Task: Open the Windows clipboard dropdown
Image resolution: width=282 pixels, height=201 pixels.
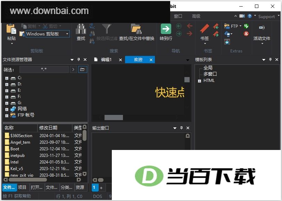Action: point(67,34)
